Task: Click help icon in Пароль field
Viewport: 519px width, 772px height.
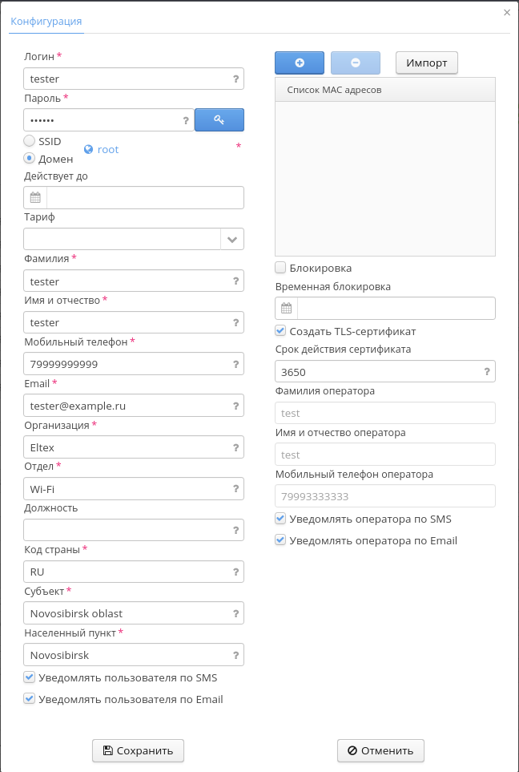Action: pos(186,120)
